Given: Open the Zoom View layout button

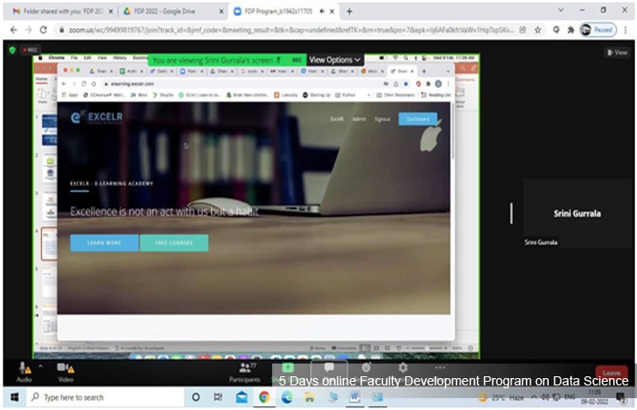Looking at the screenshot, I should coord(617,53).
